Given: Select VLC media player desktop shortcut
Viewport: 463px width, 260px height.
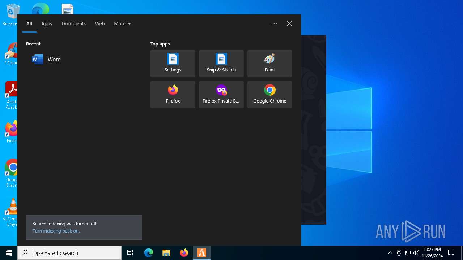Looking at the screenshot, I should 10,212.
